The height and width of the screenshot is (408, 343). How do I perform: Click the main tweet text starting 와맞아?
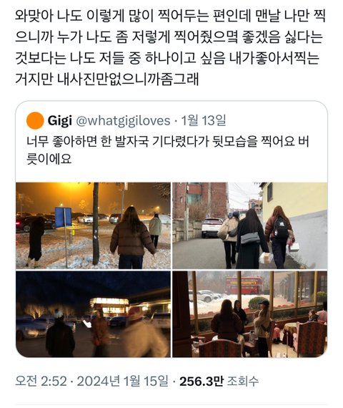(x=170, y=47)
